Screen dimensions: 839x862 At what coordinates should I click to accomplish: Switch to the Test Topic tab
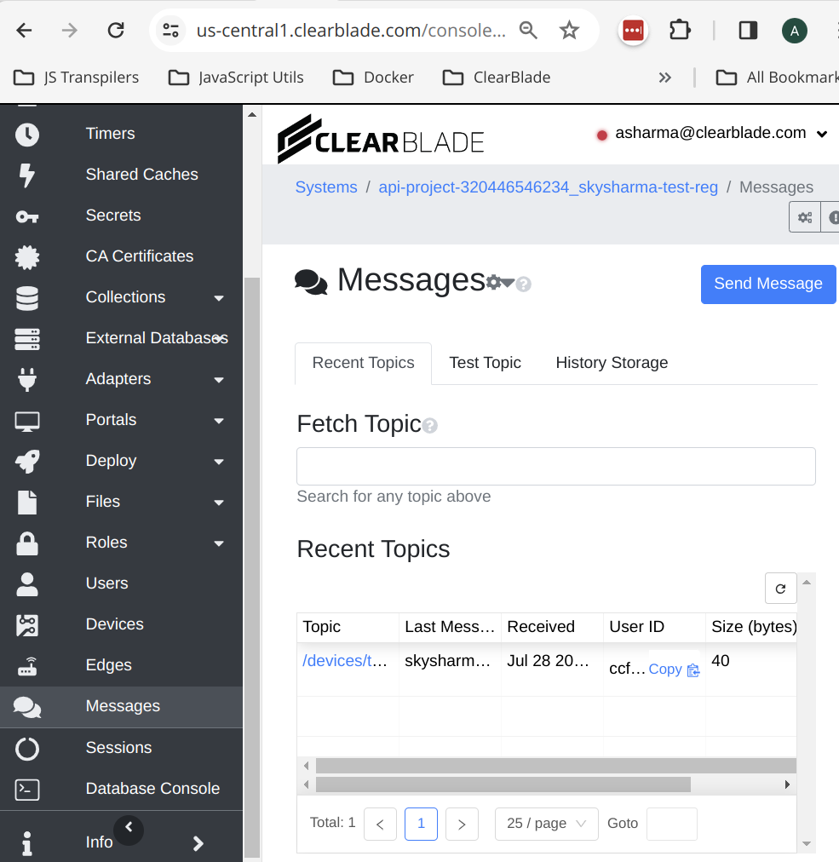click(485, 363)
